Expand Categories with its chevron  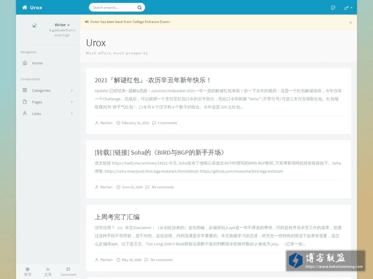72,90
